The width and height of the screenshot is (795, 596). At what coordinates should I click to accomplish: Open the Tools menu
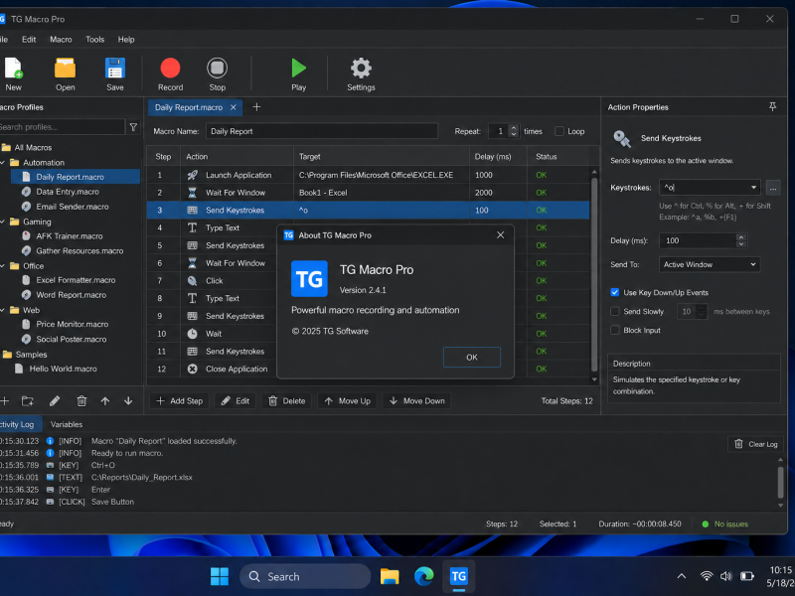[94, 39]
